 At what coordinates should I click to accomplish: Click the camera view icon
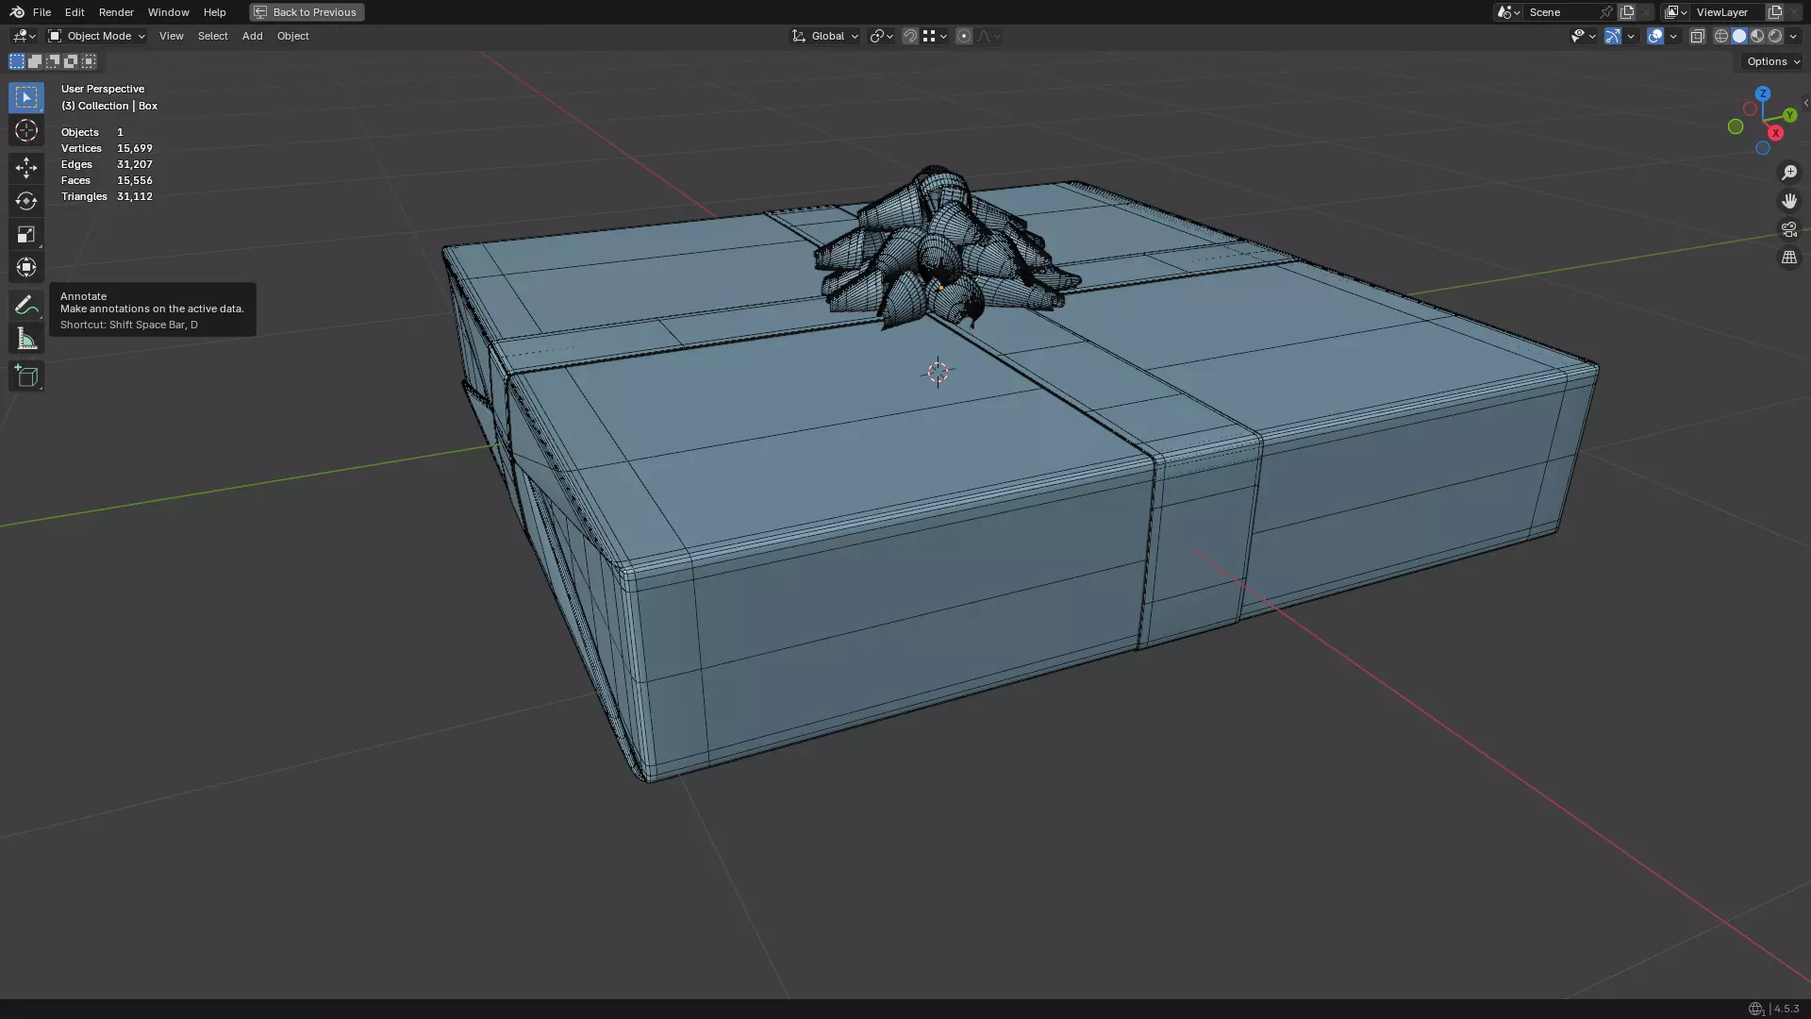click(1789, 229)
